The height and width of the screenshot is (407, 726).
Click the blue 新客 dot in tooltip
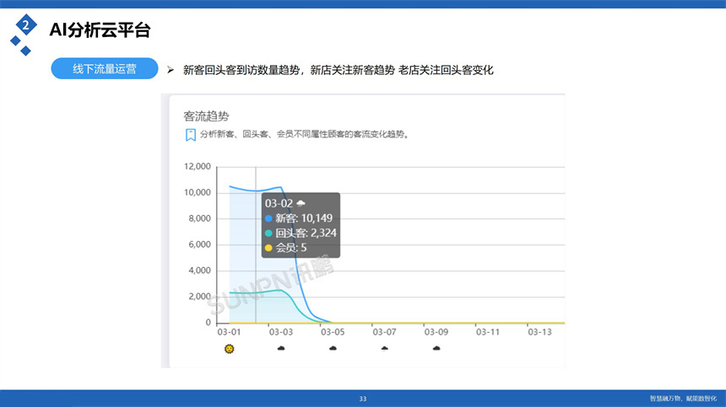(268, 218)
